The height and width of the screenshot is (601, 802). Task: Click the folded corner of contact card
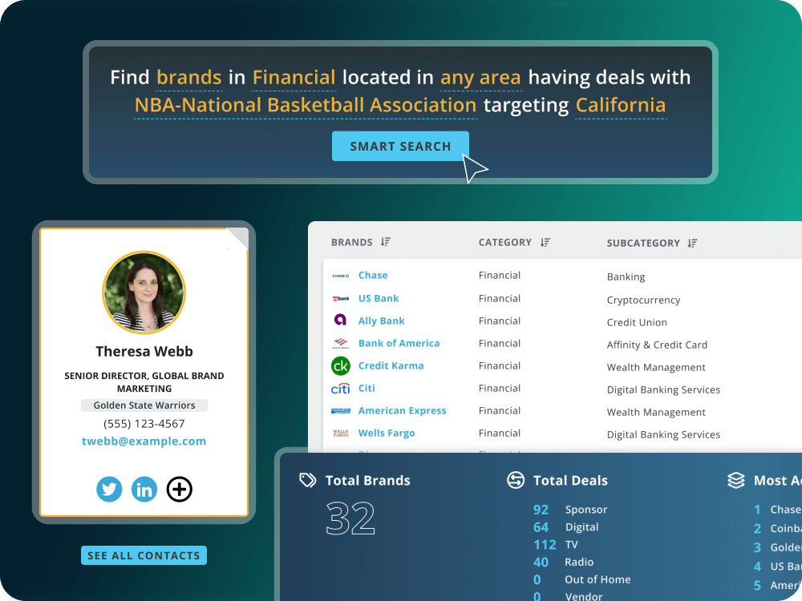coord(237,239)
